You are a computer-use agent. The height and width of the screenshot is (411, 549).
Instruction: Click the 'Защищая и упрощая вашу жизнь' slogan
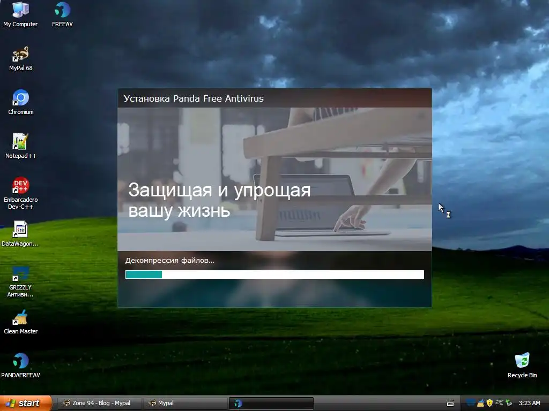click(219, 201)
